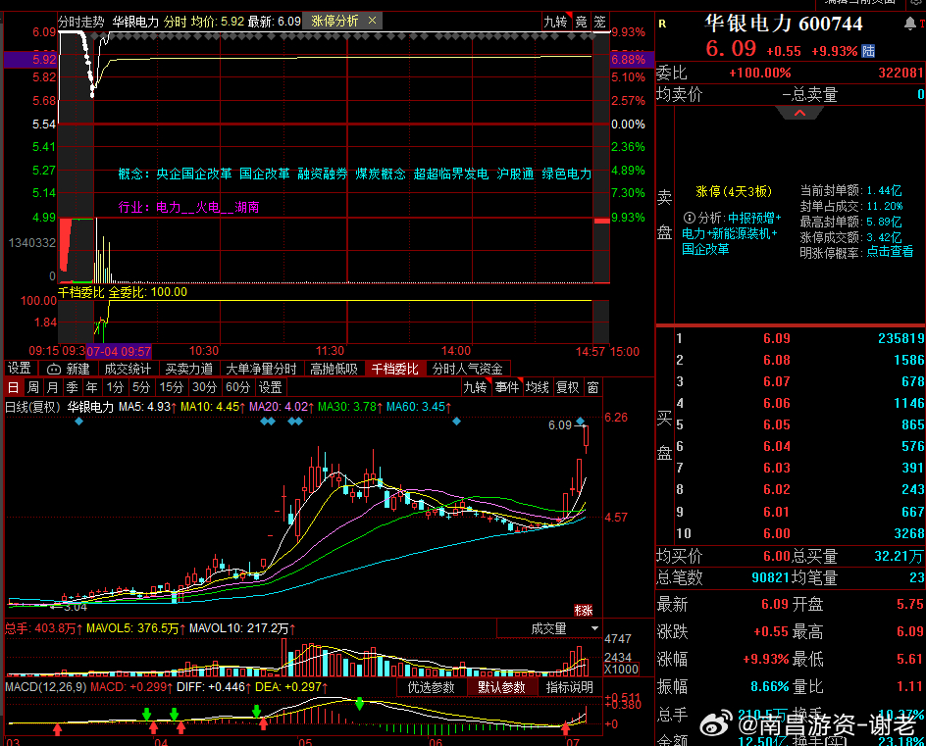
Task: Open the 融资融券 concept link
Action: point(323,174)
